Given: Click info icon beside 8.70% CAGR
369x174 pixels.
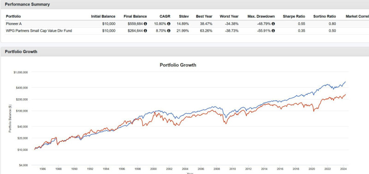Looking at the screenshot, I should click(169, 31).
